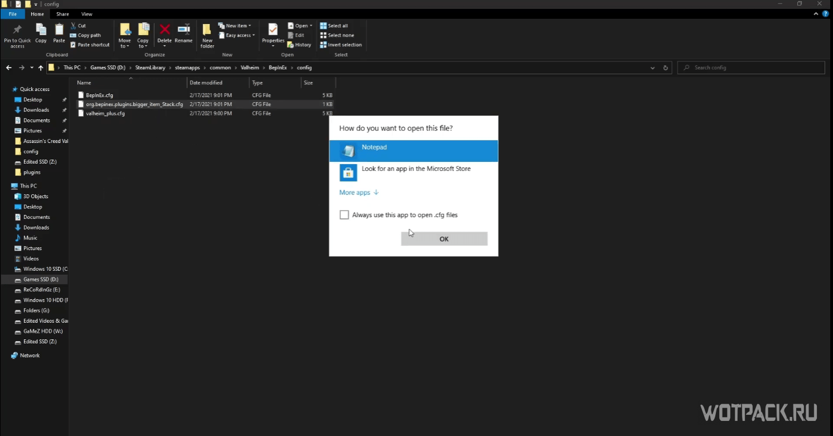
Task: Click the Paste clipboard icon
Action: coord(59,30)
